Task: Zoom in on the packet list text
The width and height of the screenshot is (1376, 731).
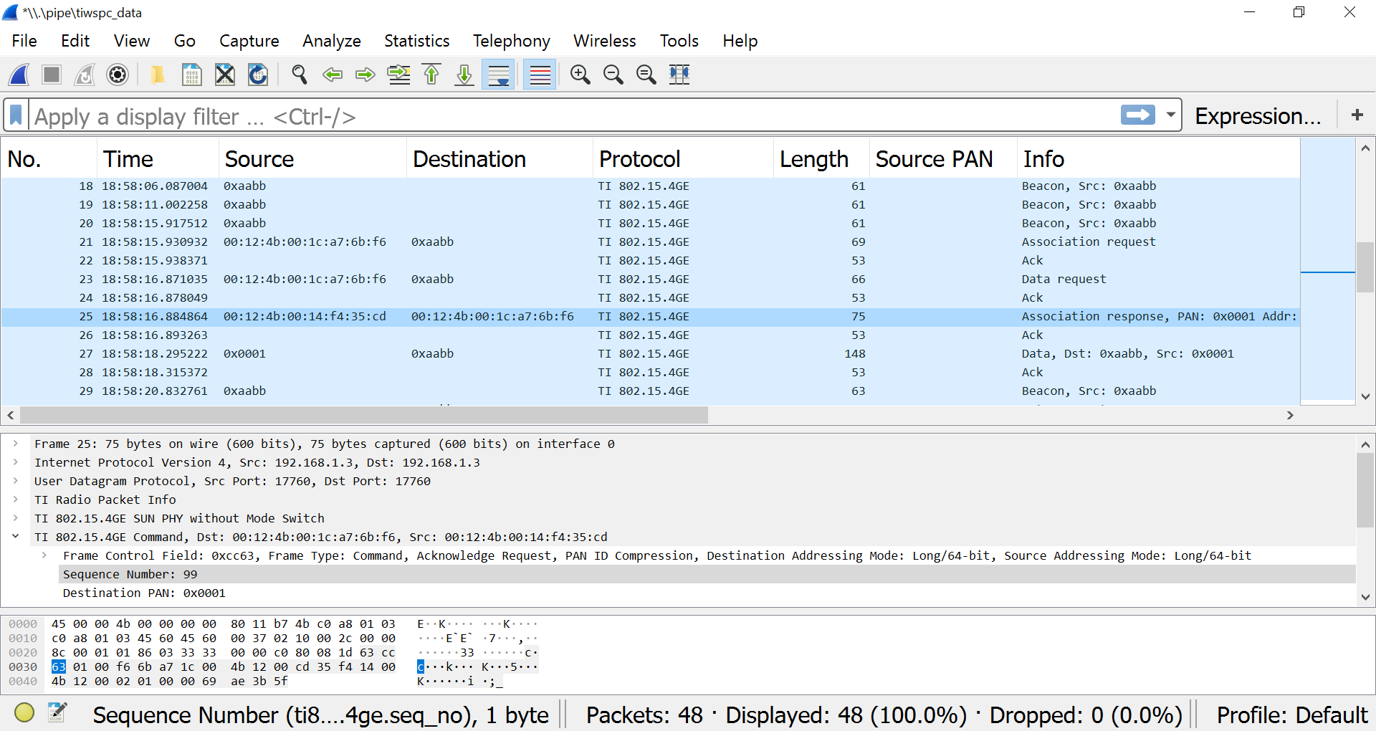Action: point(580,75)
